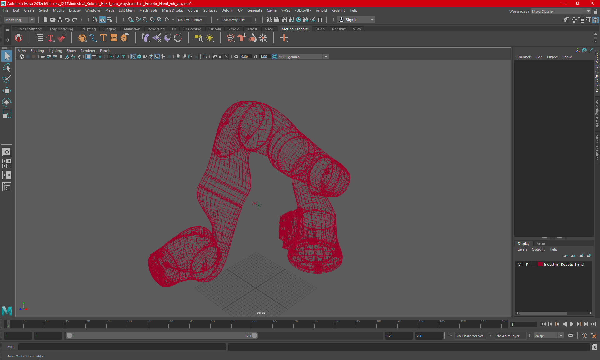Choose the Move tool in the toolbox

(7, 91)
